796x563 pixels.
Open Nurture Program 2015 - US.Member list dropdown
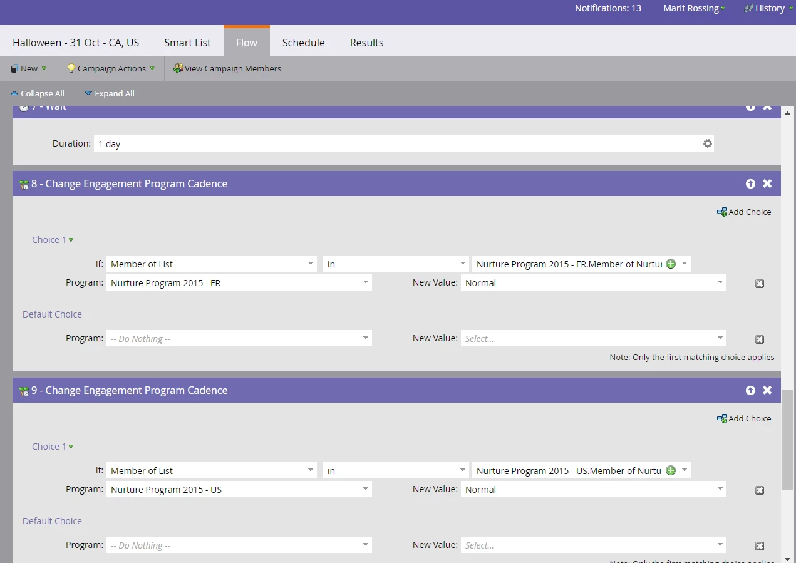[685, 470]
